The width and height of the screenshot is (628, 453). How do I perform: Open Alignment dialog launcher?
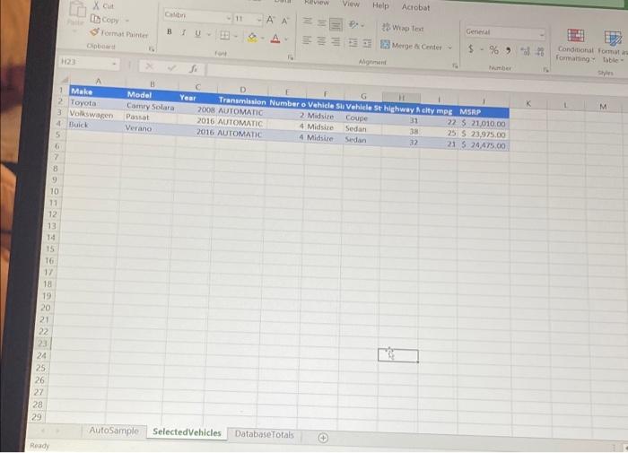[455, 65]
